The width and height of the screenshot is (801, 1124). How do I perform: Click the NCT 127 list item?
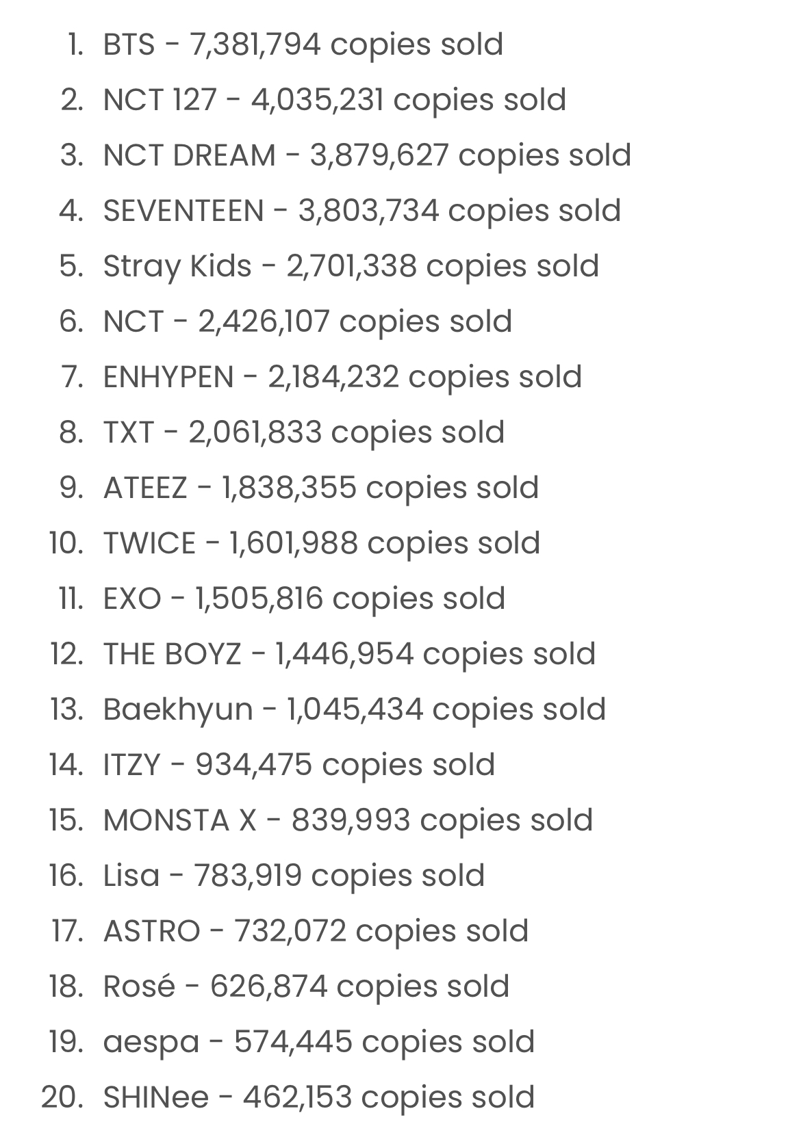(335, 101)
